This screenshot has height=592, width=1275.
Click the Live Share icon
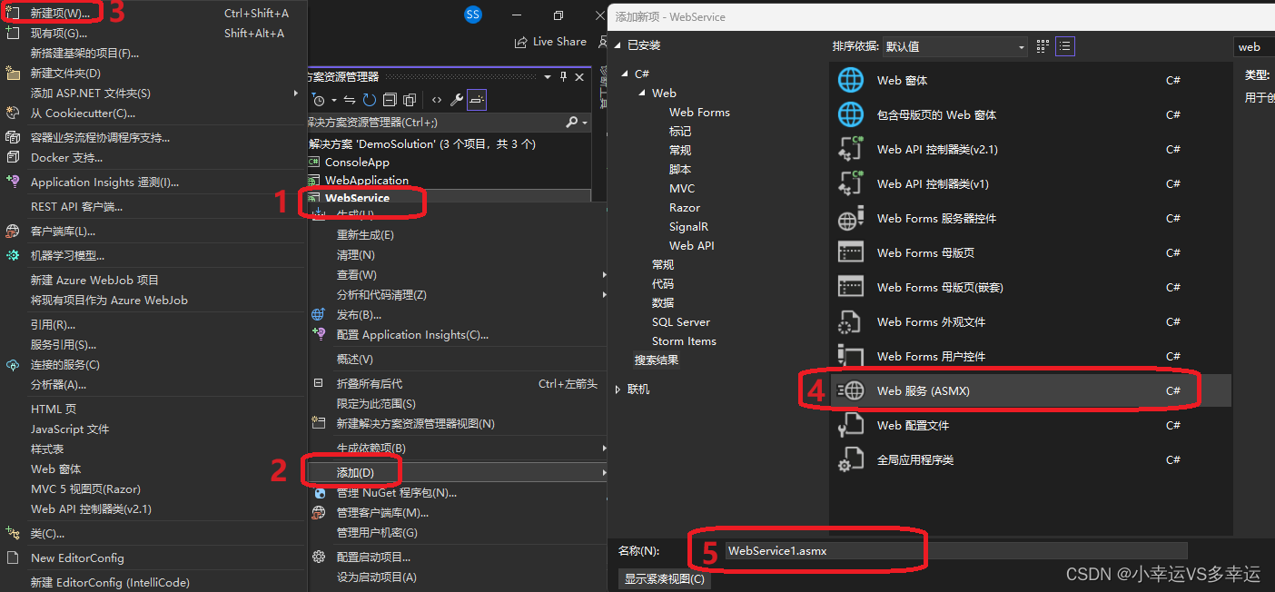pyautogui.click(x=521, y=42)
